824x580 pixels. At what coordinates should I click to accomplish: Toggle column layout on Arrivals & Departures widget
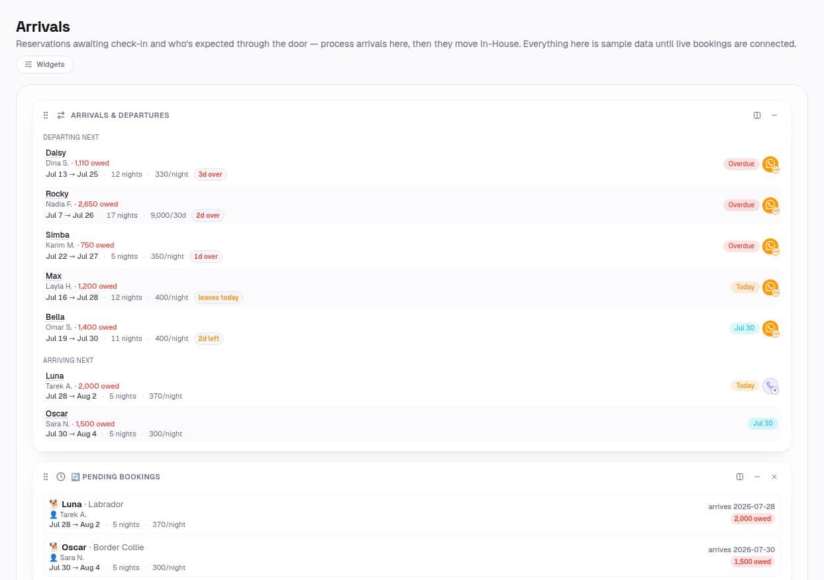click(x=757, y=115)
